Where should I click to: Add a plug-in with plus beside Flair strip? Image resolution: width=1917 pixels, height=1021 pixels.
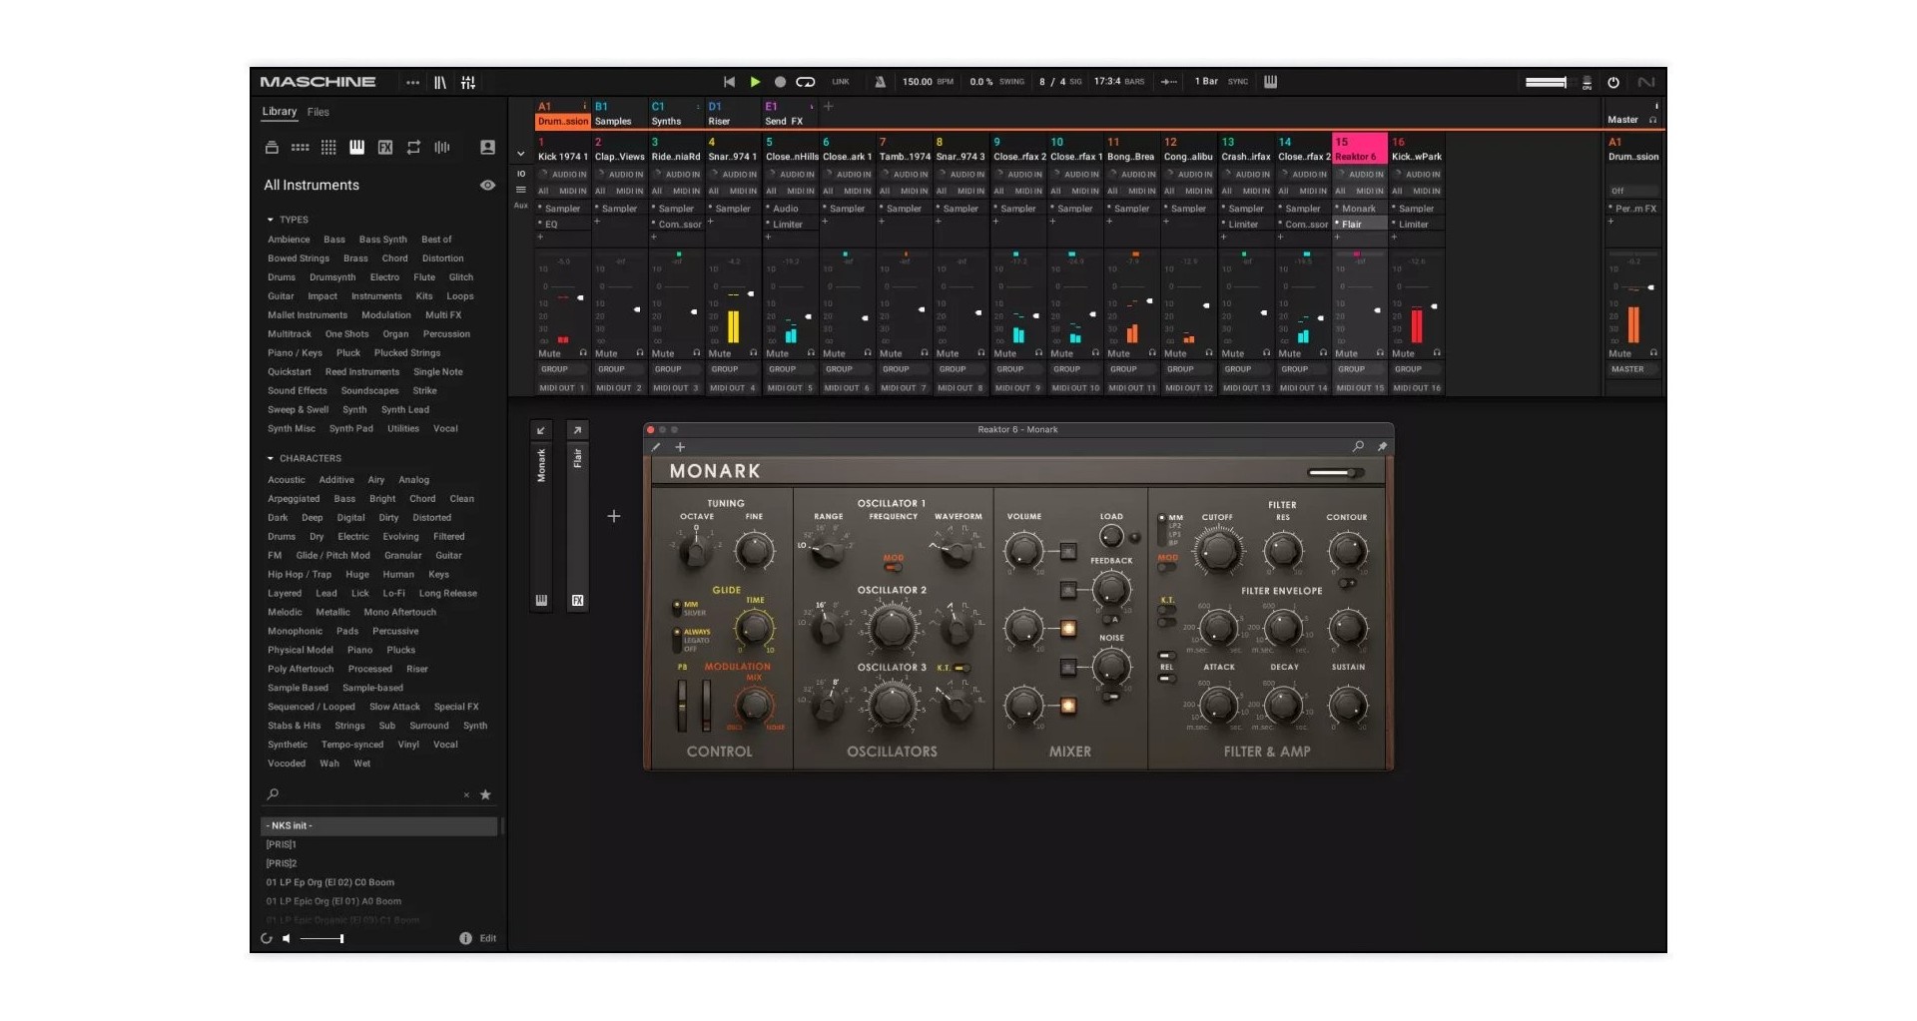coord(614,516)
